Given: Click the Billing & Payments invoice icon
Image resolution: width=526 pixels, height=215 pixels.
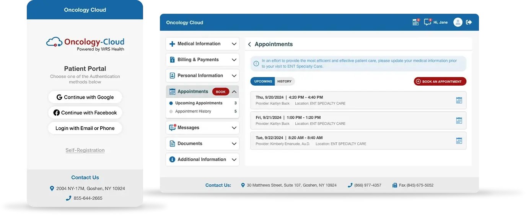Looking at the screenshot, I should point(172,60).
